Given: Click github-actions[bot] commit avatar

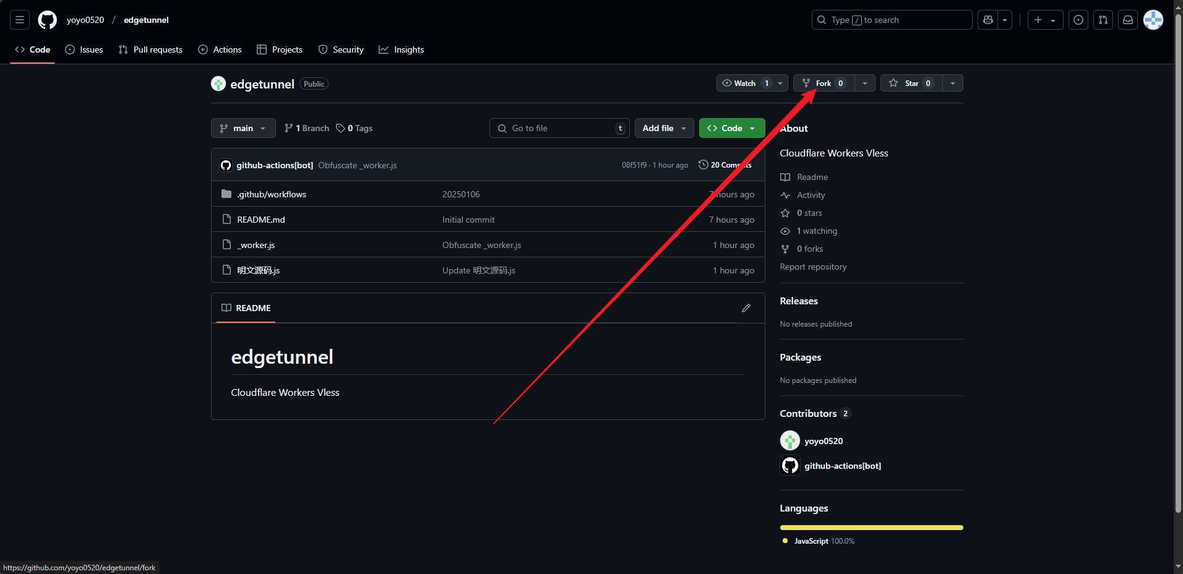Looking at the screenshot, I should (x=226, y=165).
